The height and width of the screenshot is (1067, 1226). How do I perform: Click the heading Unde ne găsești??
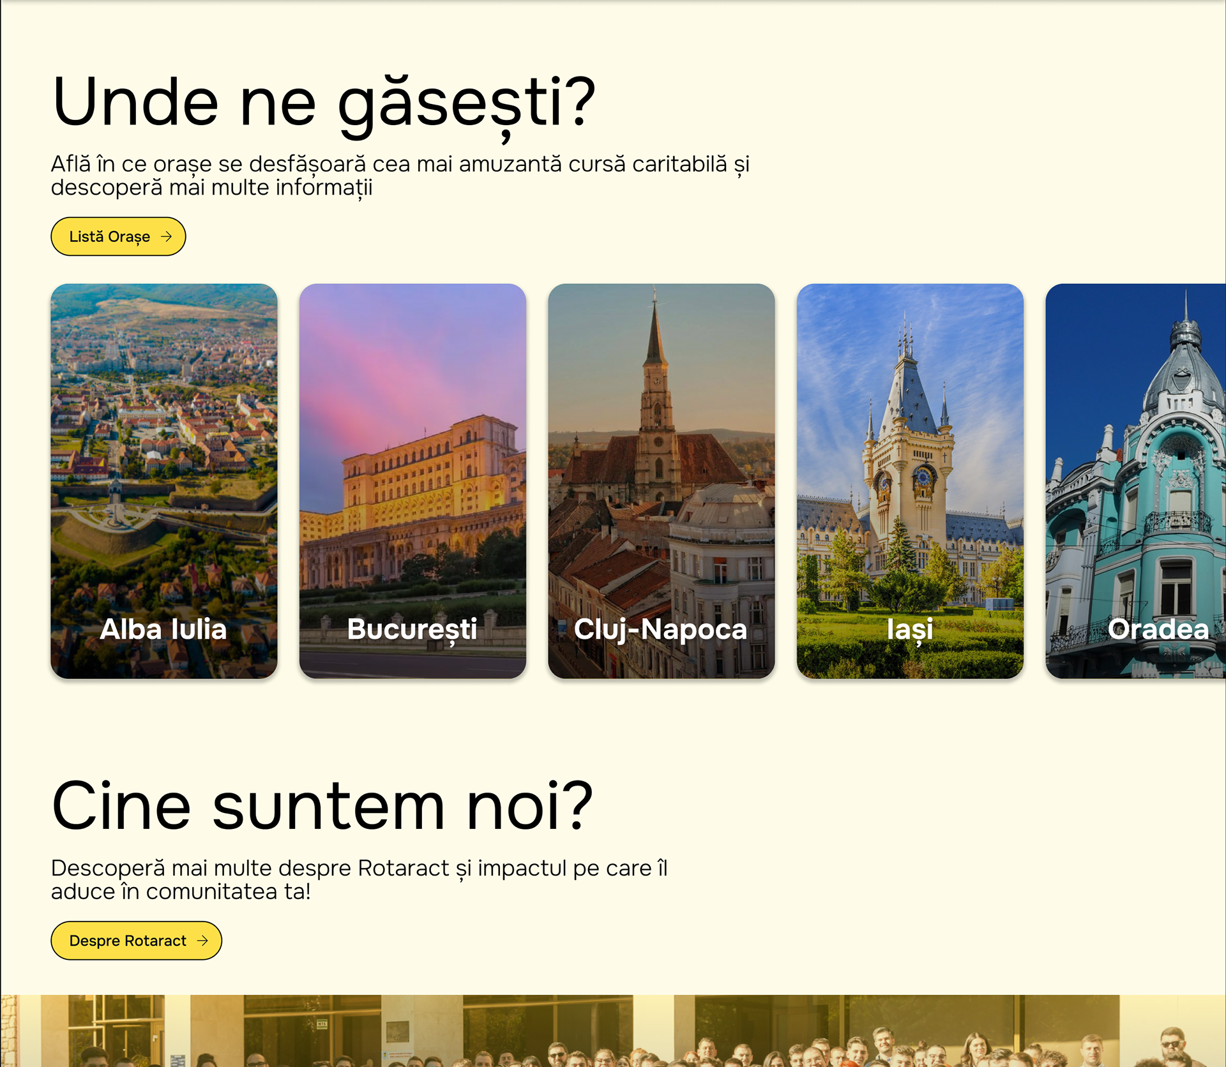tap(323, 102)
